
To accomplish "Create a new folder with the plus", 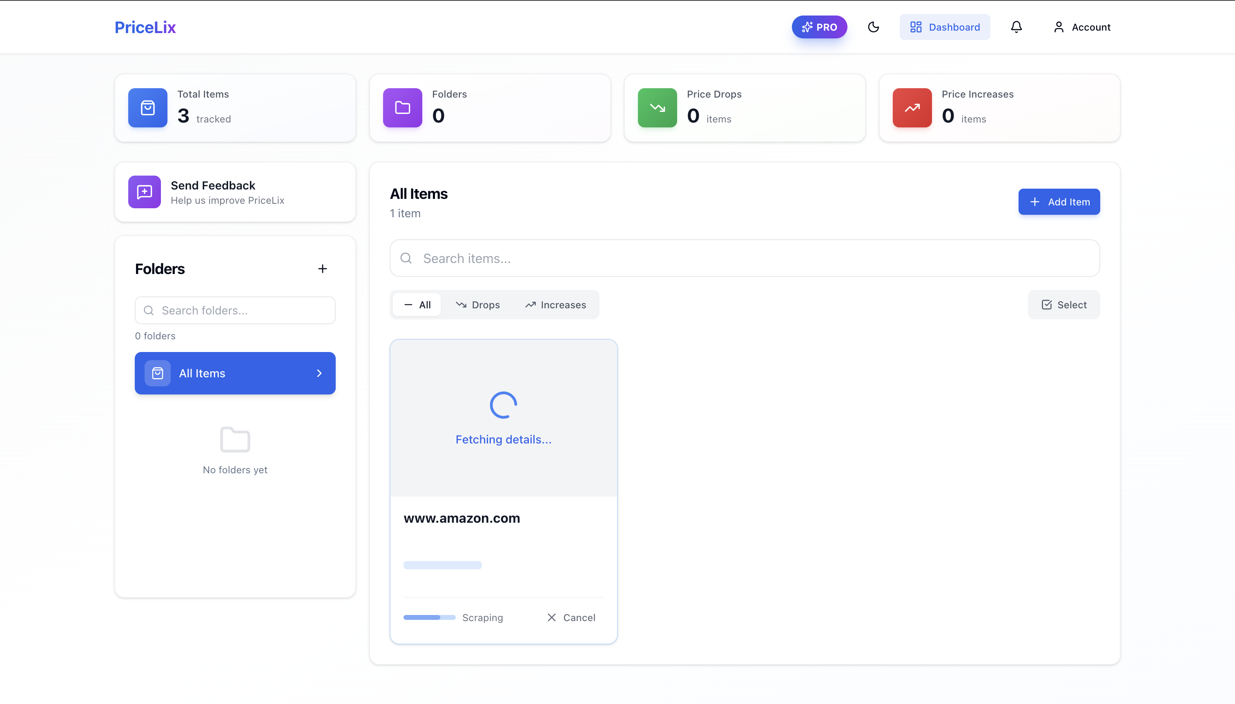I will [x=323, y=268].
